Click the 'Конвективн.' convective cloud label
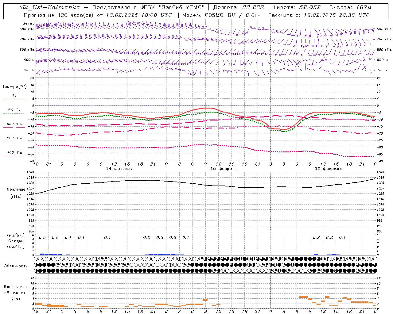Image resolution: width=393 pixels, height=314 pixels. 16,287
